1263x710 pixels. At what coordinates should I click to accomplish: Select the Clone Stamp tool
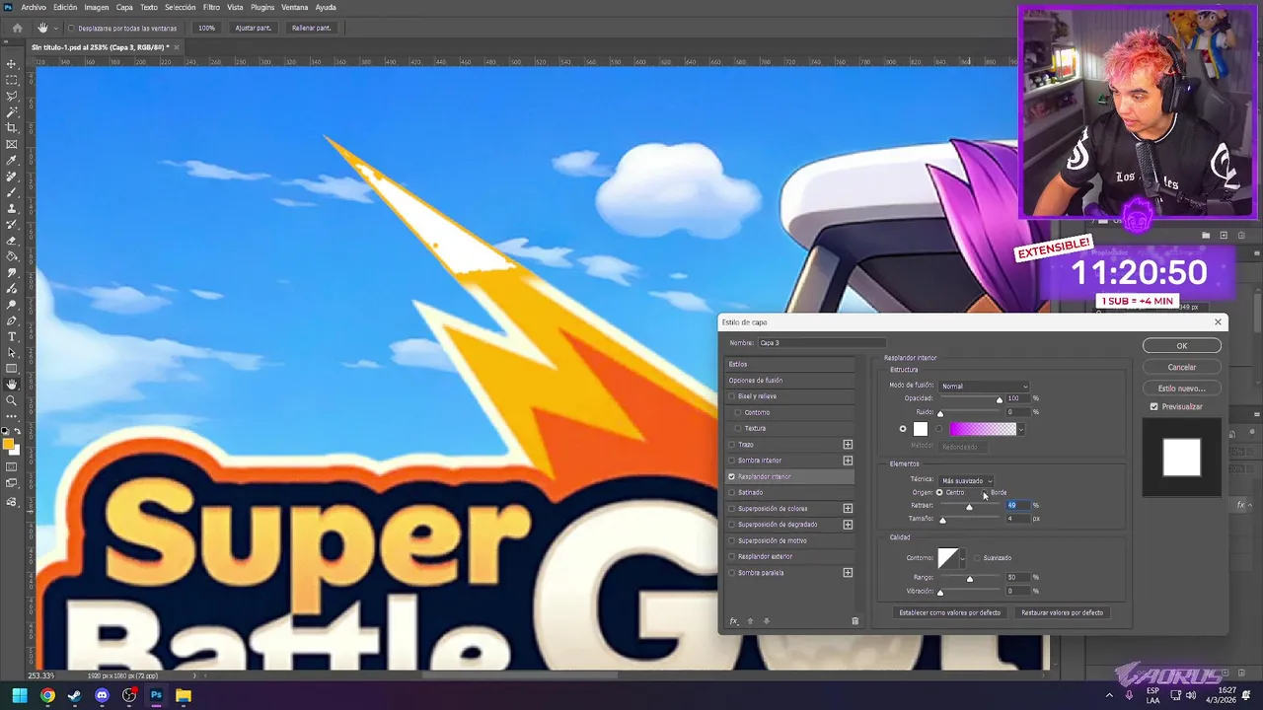[12, 209]
